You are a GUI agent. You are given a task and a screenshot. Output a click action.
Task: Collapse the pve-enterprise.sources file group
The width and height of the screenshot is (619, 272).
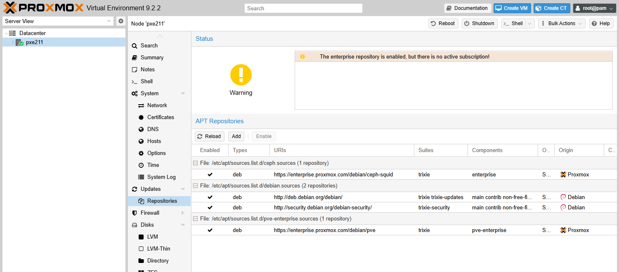196,219
